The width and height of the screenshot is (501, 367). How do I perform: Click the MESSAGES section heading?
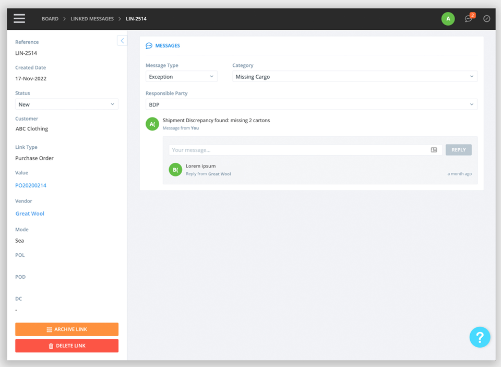[168, 46]
